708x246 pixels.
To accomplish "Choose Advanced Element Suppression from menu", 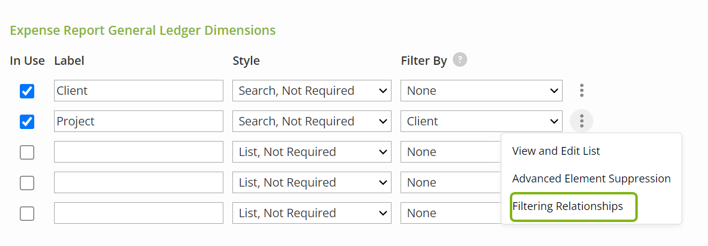I will tap(592, 179).
